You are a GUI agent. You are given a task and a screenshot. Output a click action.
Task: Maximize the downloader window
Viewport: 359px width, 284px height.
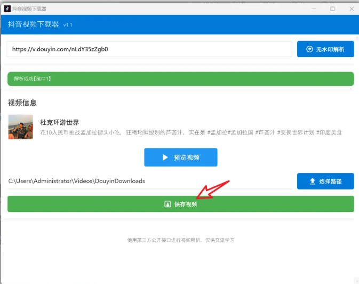point(332,9)
